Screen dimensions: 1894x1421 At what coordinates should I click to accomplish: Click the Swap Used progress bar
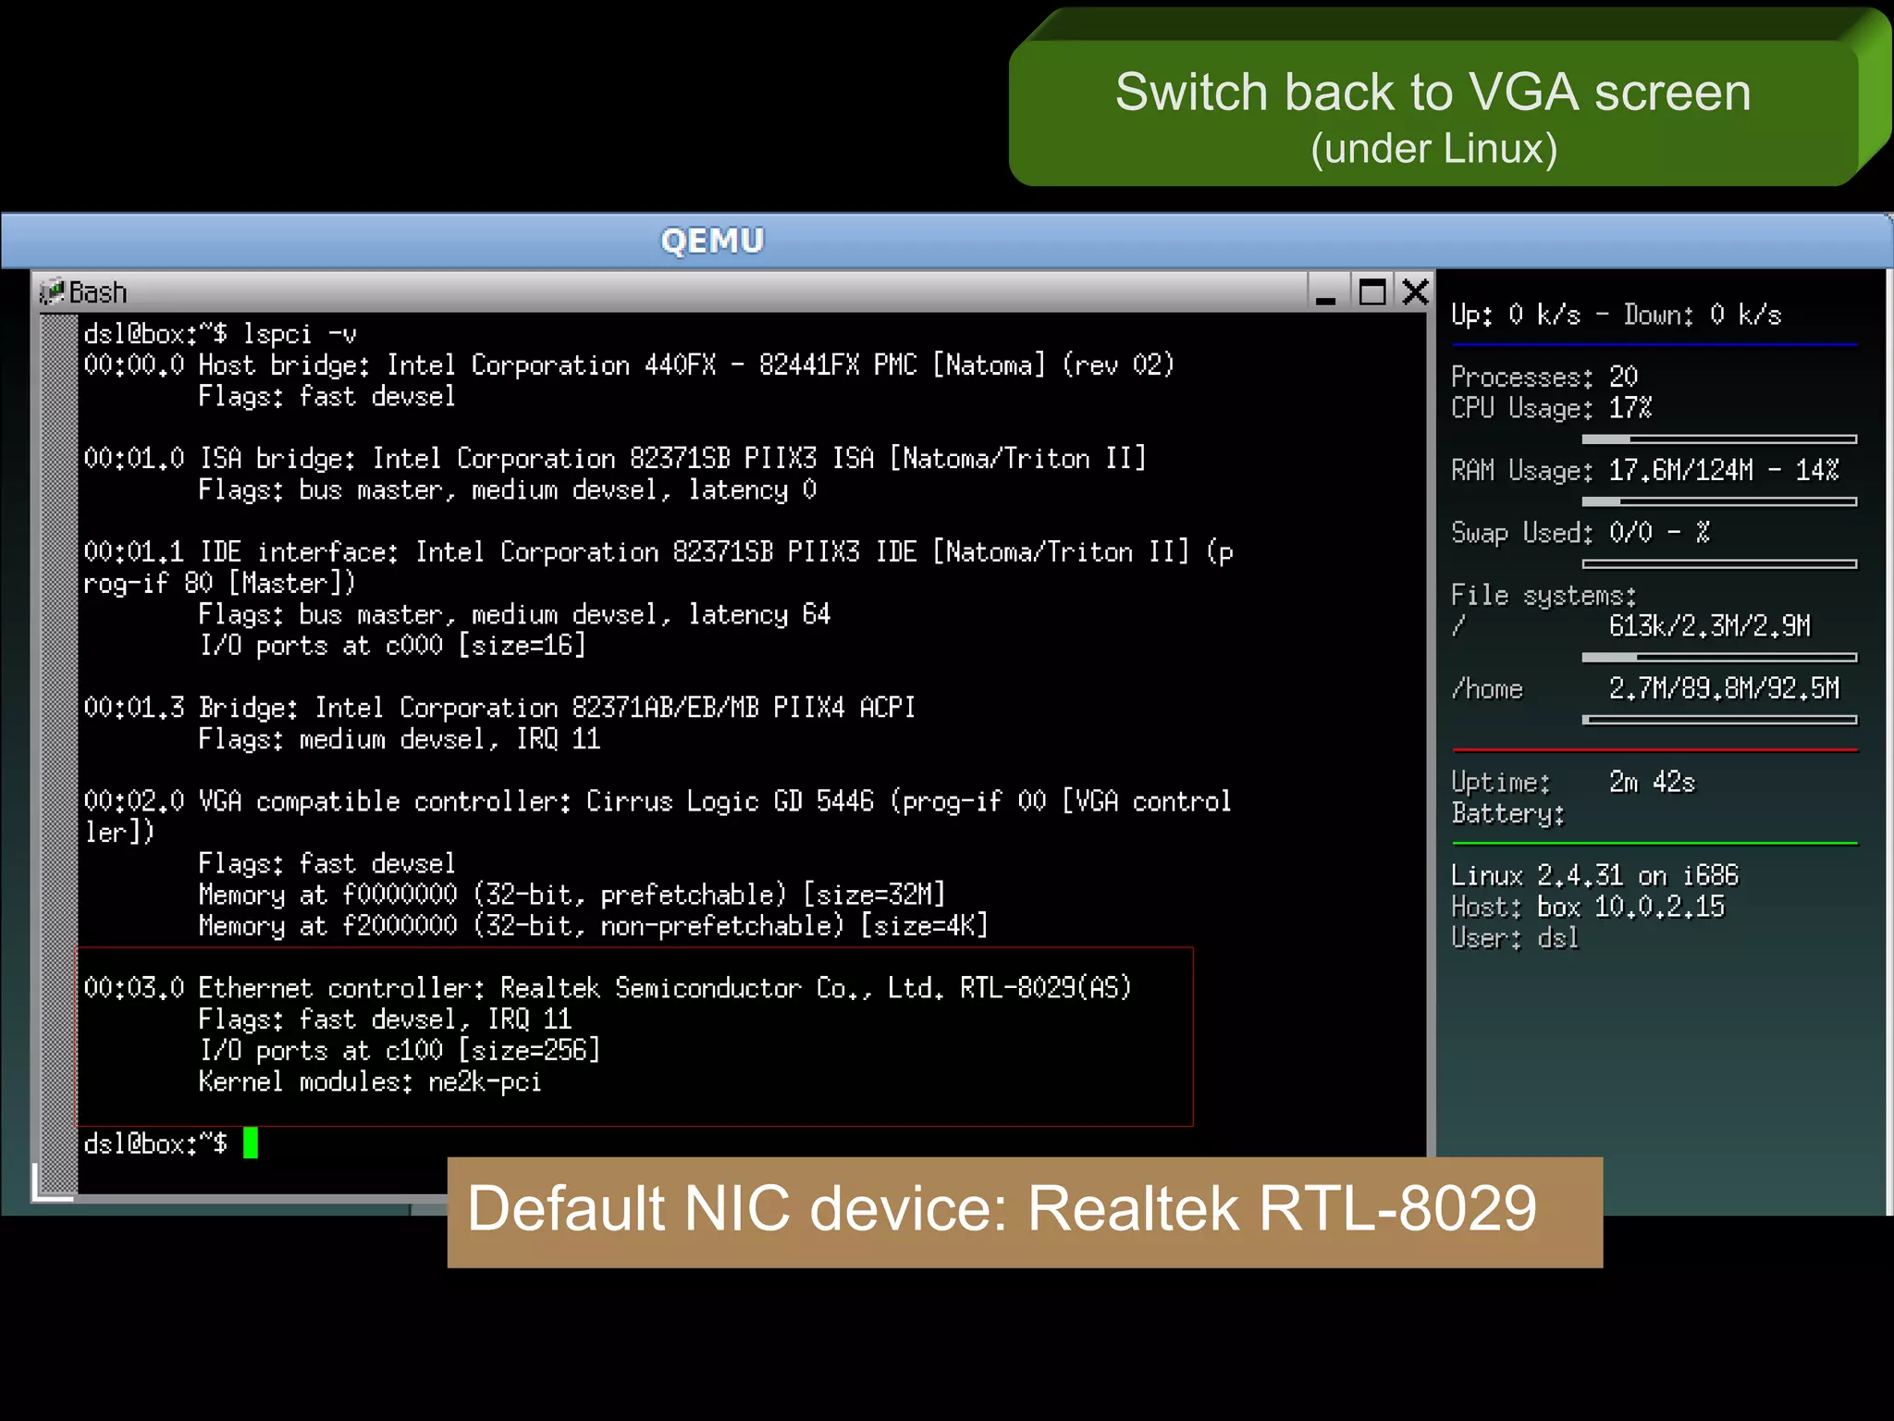coord(1719,563)
